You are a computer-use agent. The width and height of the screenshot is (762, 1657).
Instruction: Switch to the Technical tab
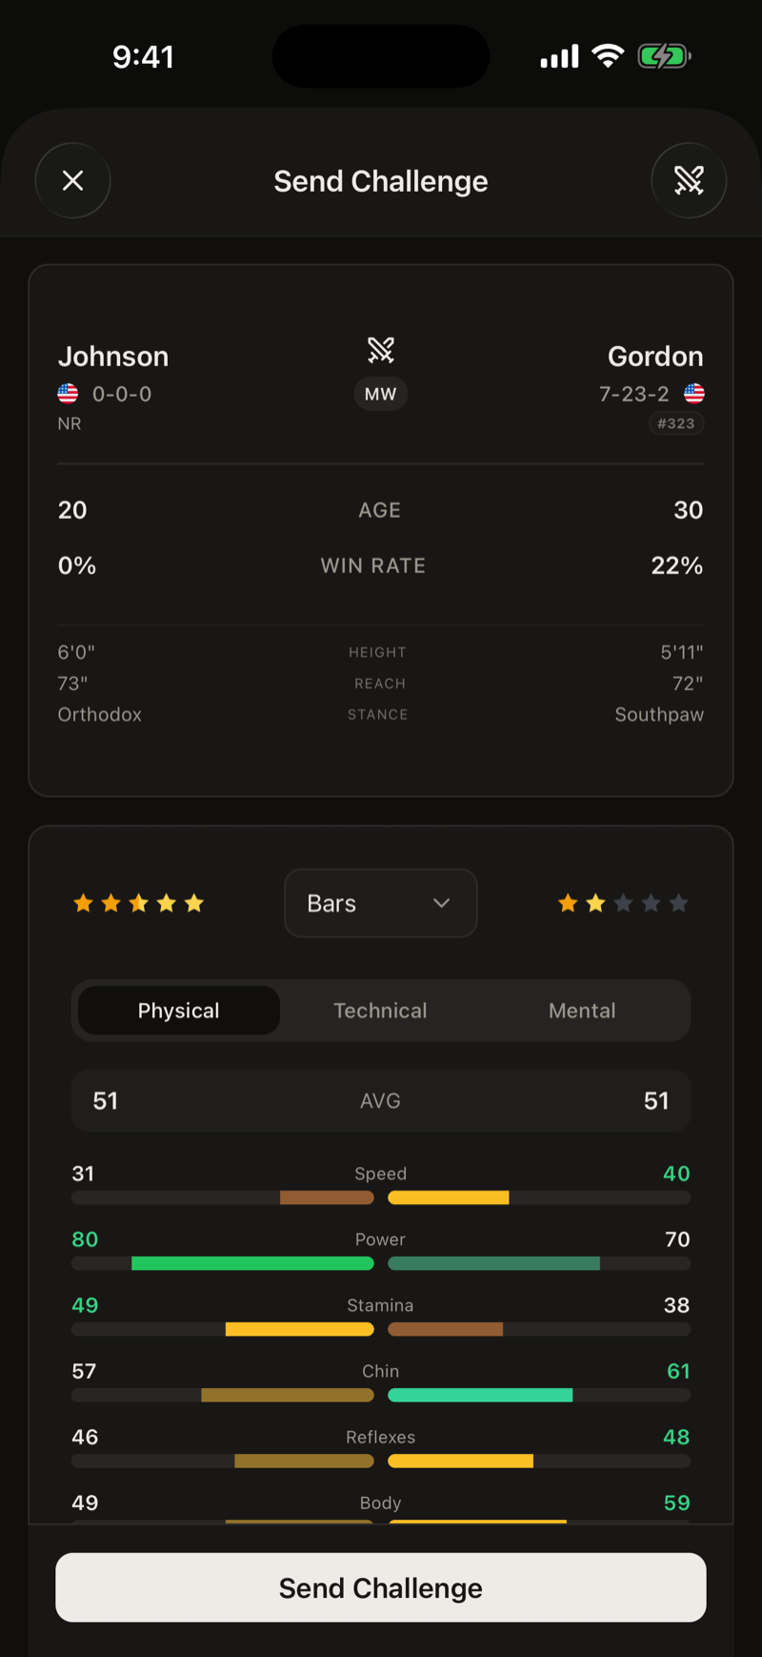click(380, 1011)
